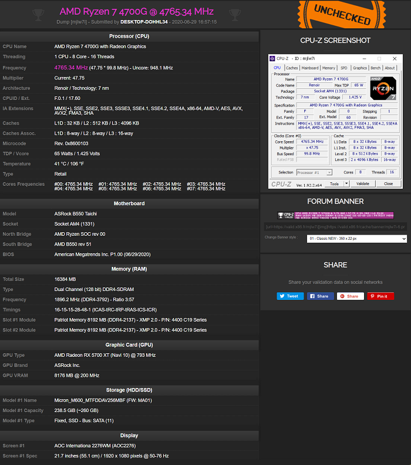Click the forum banner BBCode text field
Screen dimensions: 411x465
click(335, 227)
